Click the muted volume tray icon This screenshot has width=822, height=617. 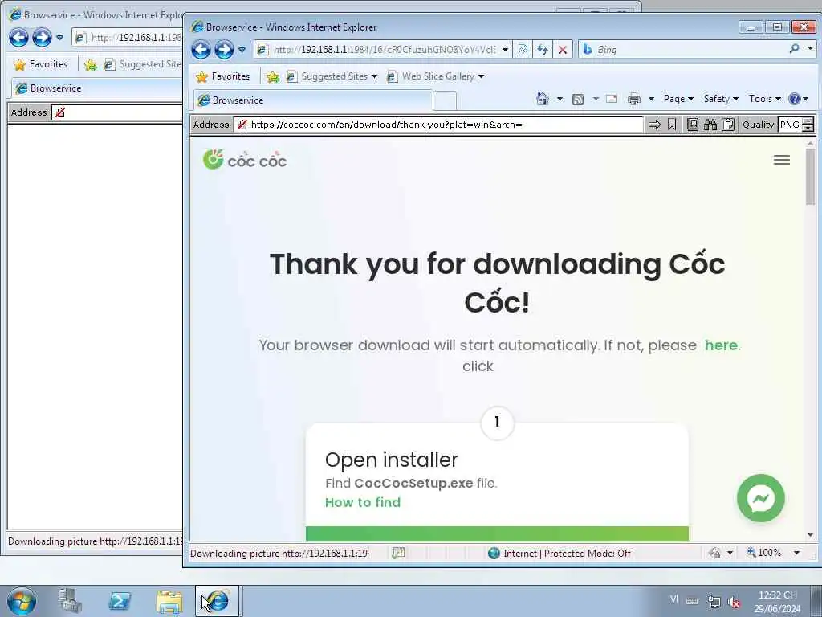click(x=734, y=602)
